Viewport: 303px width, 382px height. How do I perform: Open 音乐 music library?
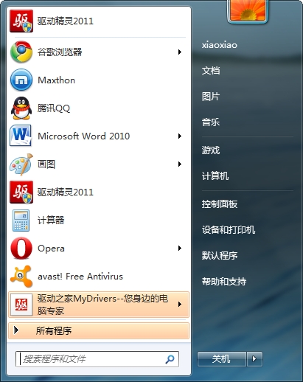click(x=211, y=122)
